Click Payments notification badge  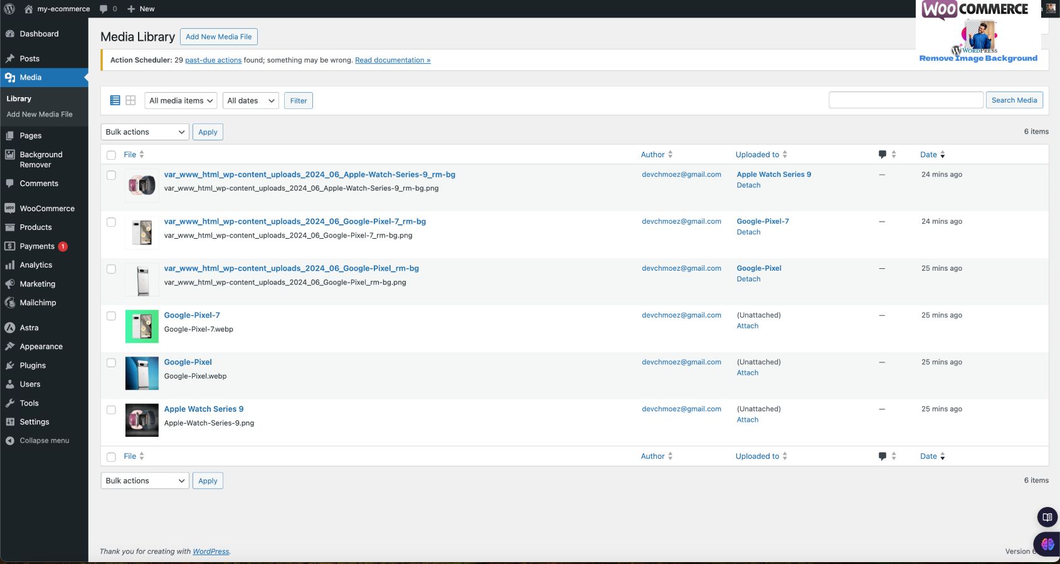[63, 246]
